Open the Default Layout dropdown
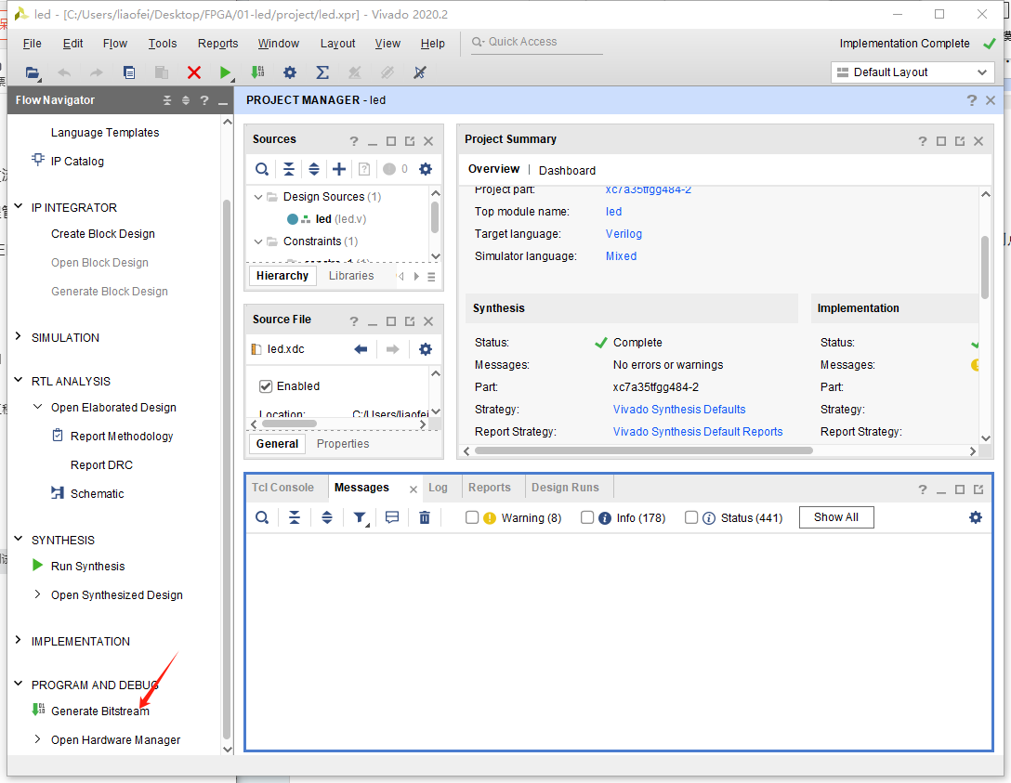Image resolution: width=1011 pixels, height=783 pixels. click(913, 72)
